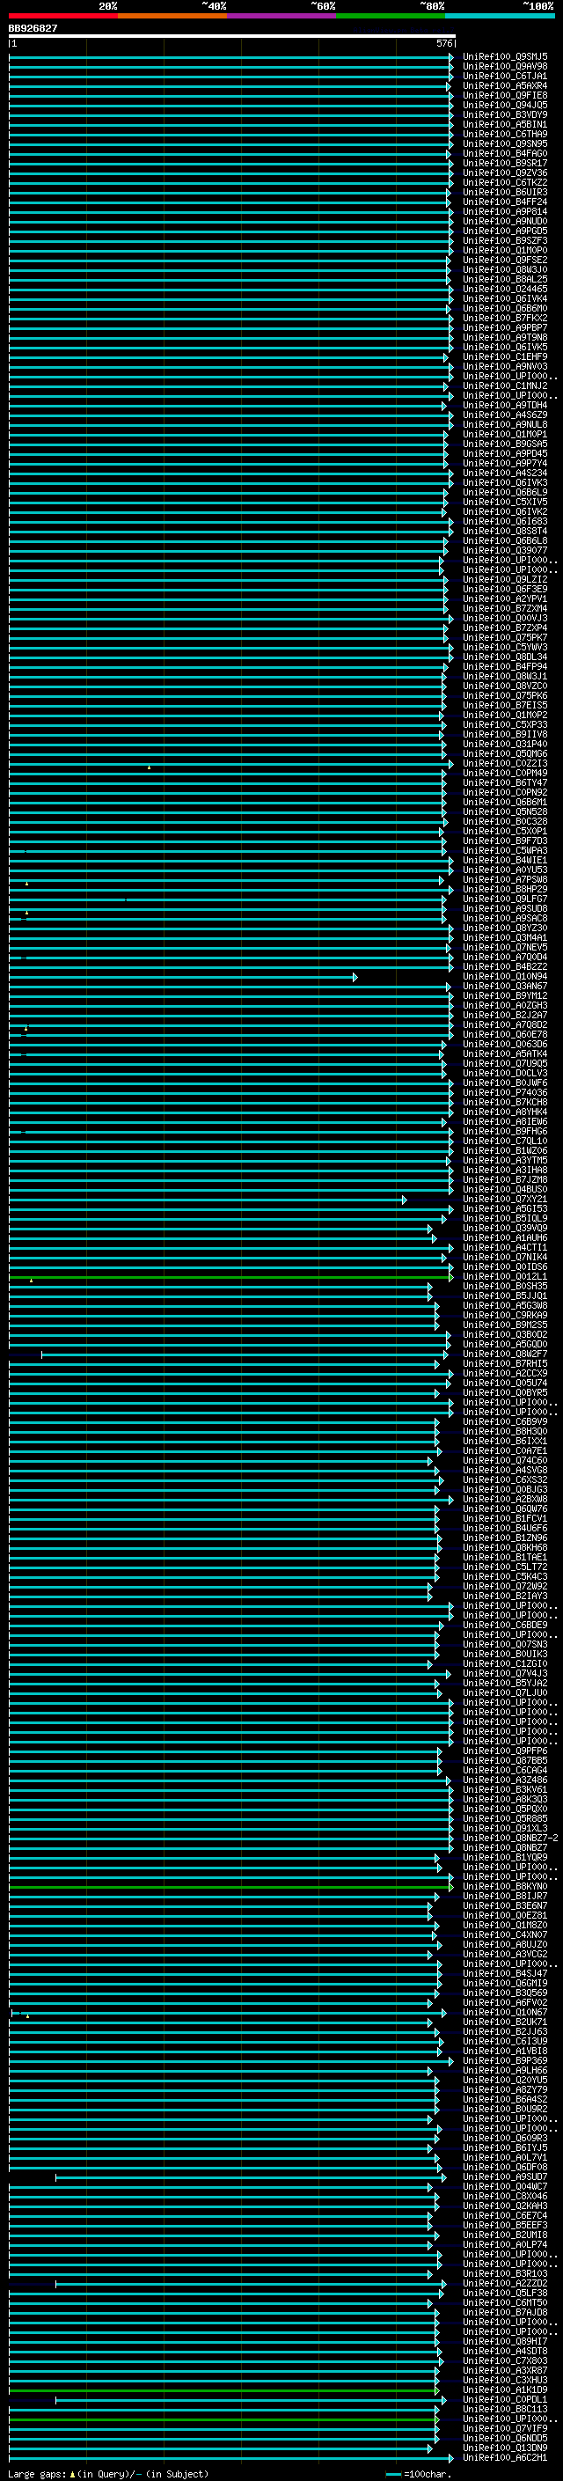The height and width of the screenshot is (2481, 563).
Task: Click the 576 query end position
Action: tap(443, 43)
